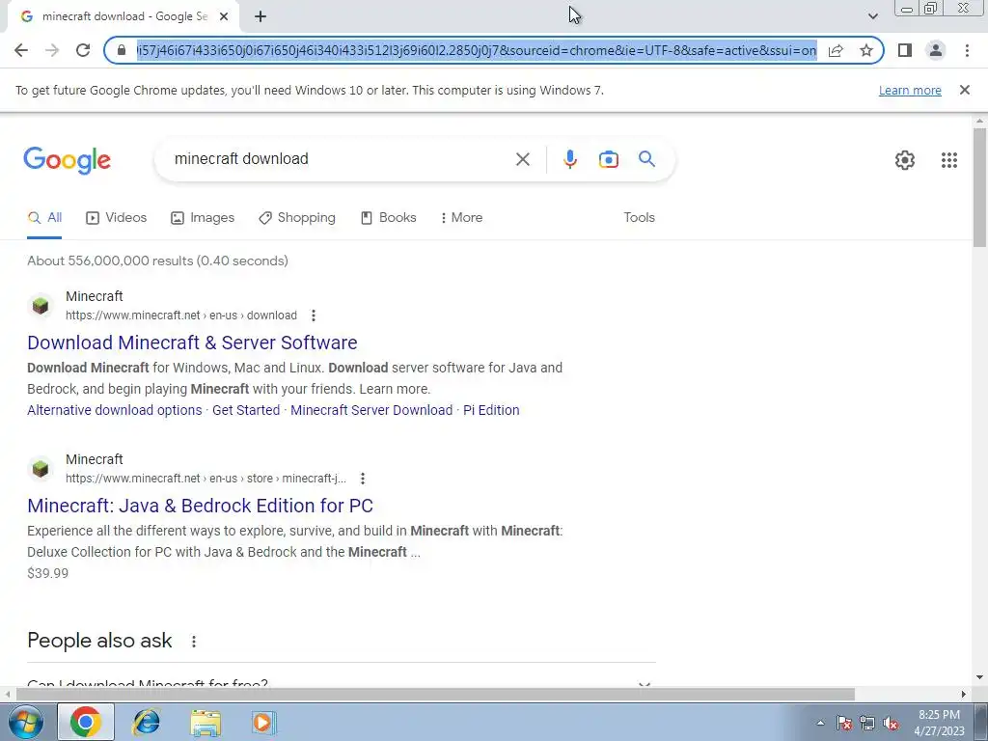Open the 8:25 PM taskbar clock
This screenshot has height=741, width=988.
(x=939, y=723)
